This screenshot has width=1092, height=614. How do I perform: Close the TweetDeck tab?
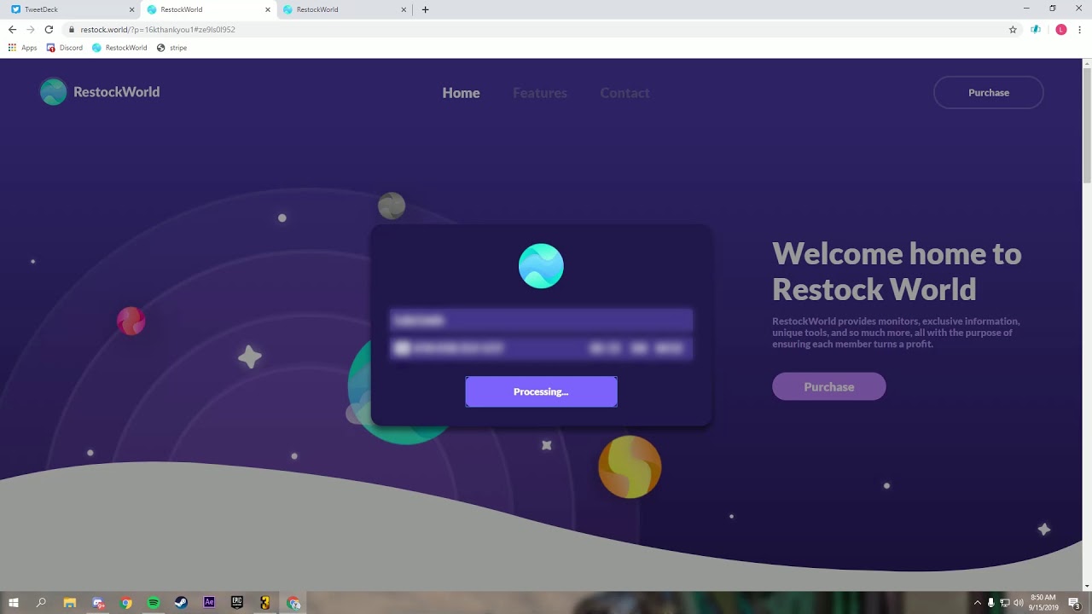(x=131, y=9)
